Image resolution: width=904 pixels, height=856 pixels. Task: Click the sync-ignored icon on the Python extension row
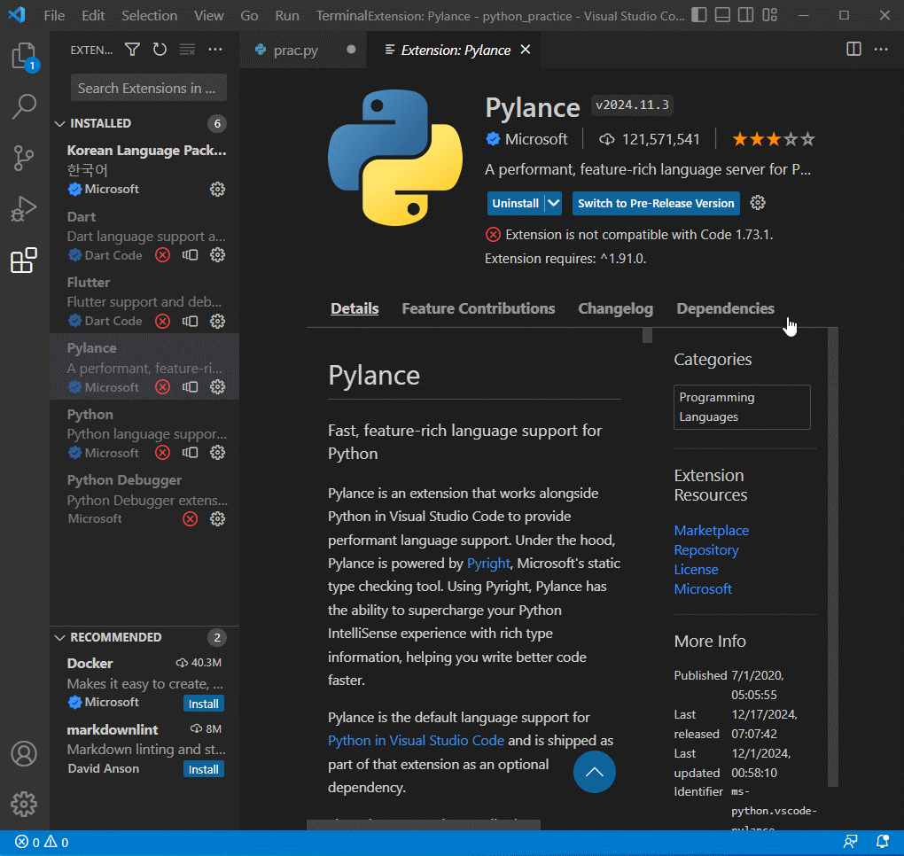pos(191,453)
